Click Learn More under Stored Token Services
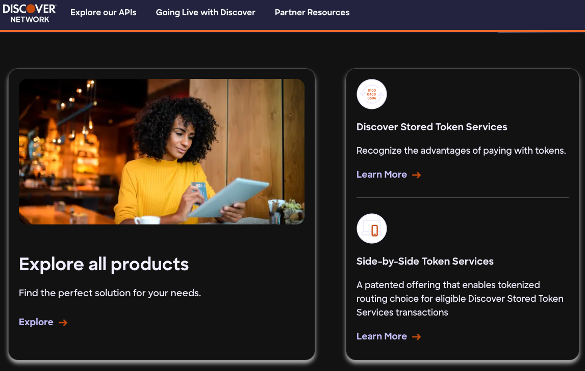Viewport: 585px width, 371px height. (x=382, y=175)
